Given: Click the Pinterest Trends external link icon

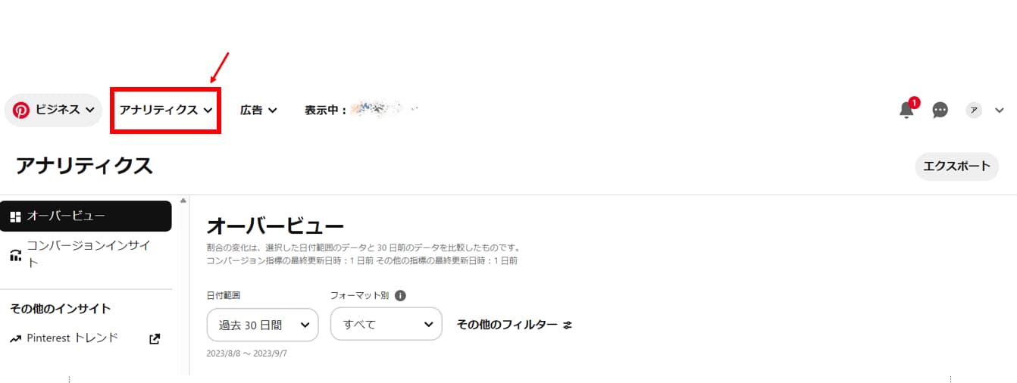Looking at the screenshot, I should [x=155, y=339].
